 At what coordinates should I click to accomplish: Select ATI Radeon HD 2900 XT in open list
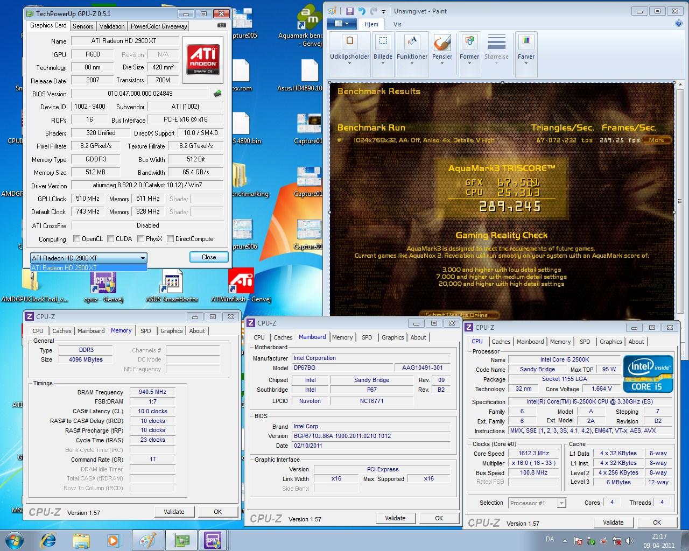point(88,267)
